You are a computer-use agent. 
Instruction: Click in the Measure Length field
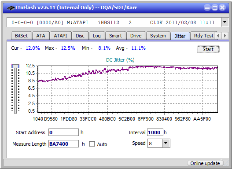63,144
